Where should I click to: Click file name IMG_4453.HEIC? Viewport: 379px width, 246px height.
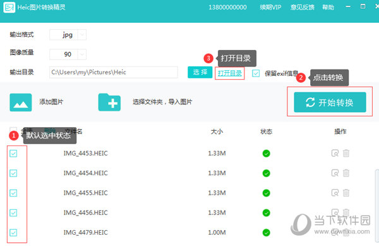[85, 153]
